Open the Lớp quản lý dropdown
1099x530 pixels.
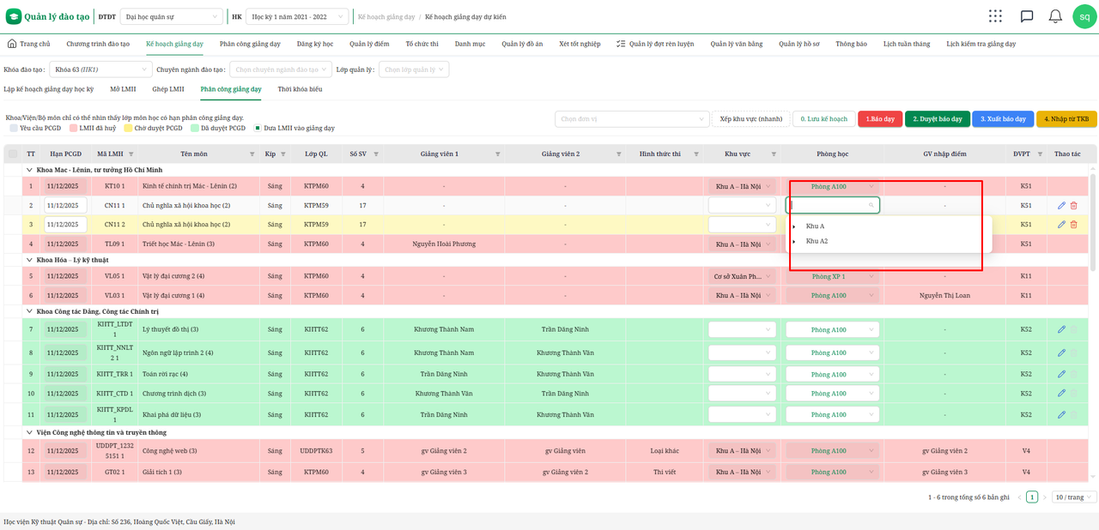pos(413,69)
